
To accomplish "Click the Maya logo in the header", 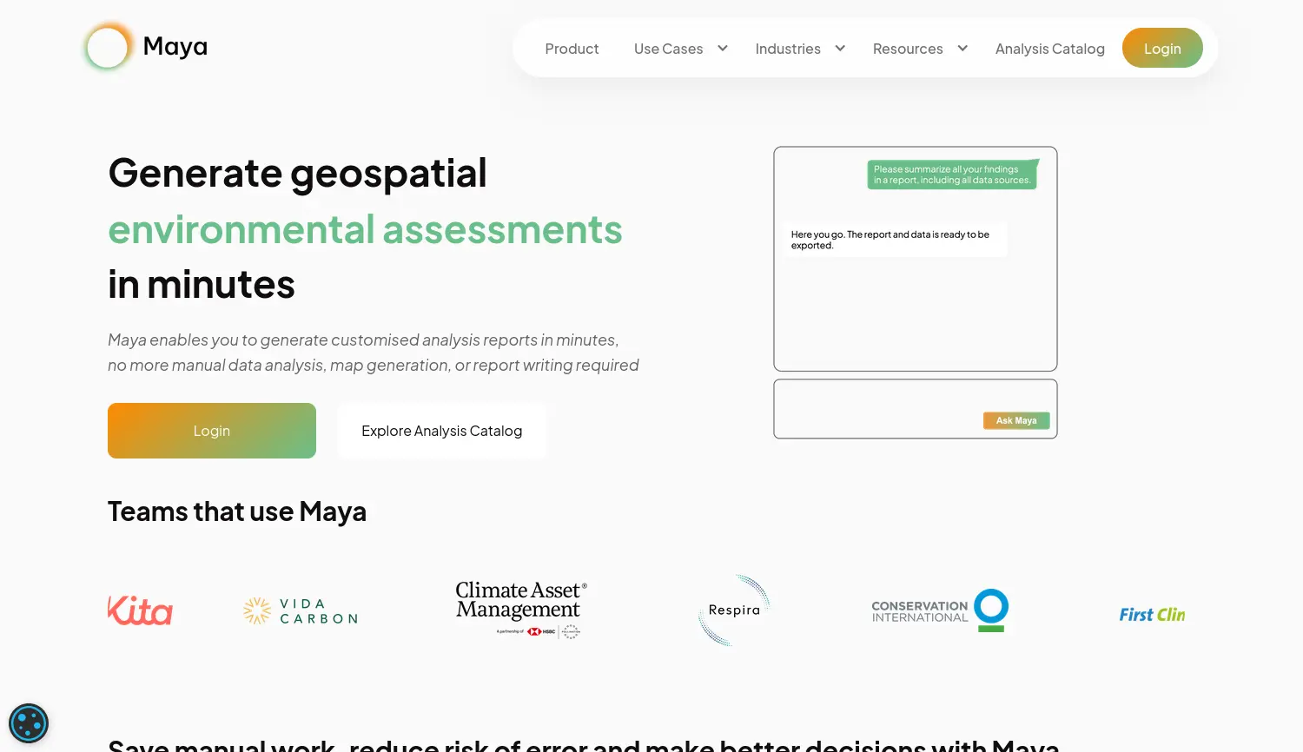I will tap(145, 46).
